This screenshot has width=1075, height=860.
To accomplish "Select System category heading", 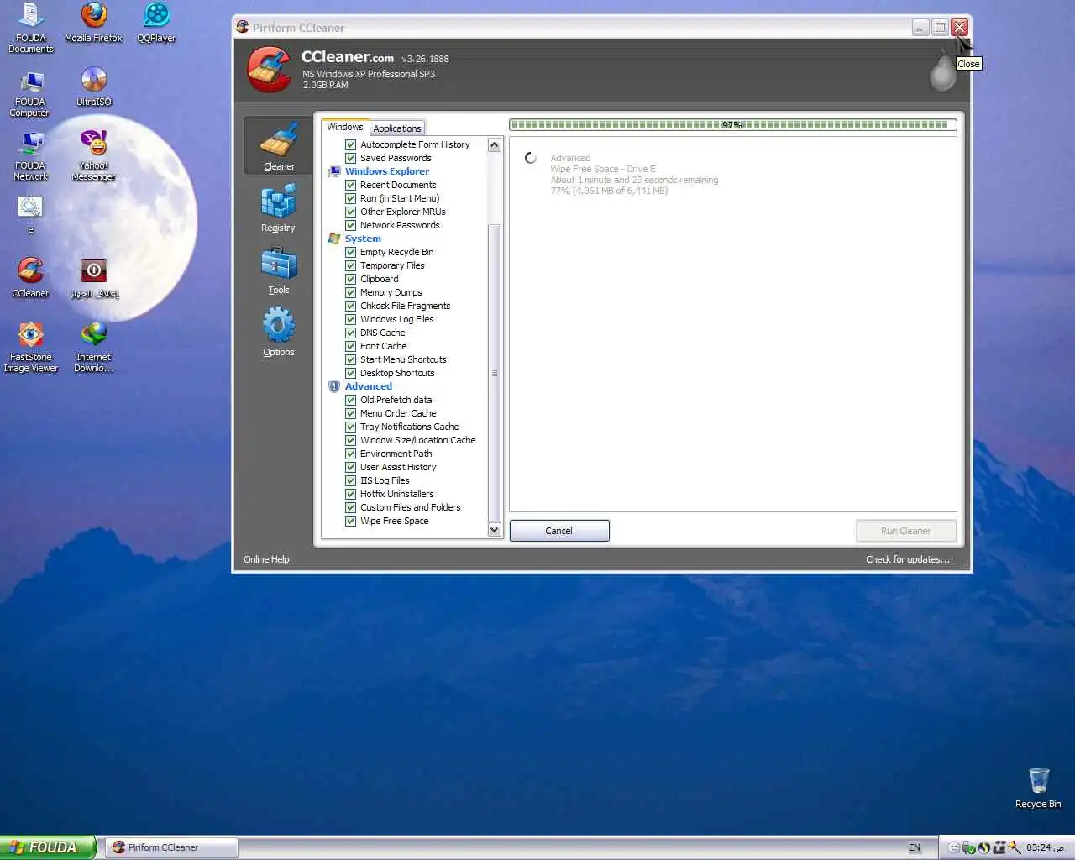I will coord(363,239).
